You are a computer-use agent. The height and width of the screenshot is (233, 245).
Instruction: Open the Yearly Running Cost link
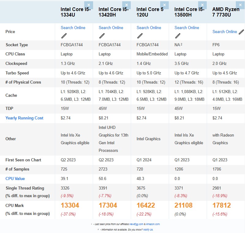tap(24, 118)
